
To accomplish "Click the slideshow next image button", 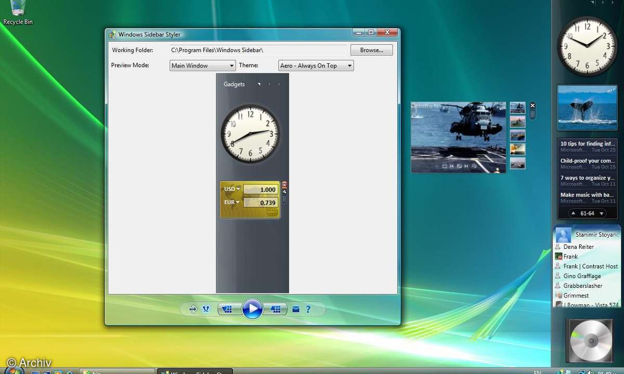I will (466, 166).
